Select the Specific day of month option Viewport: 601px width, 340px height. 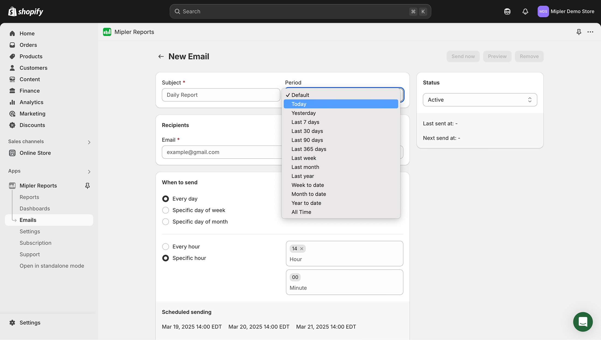165,222
